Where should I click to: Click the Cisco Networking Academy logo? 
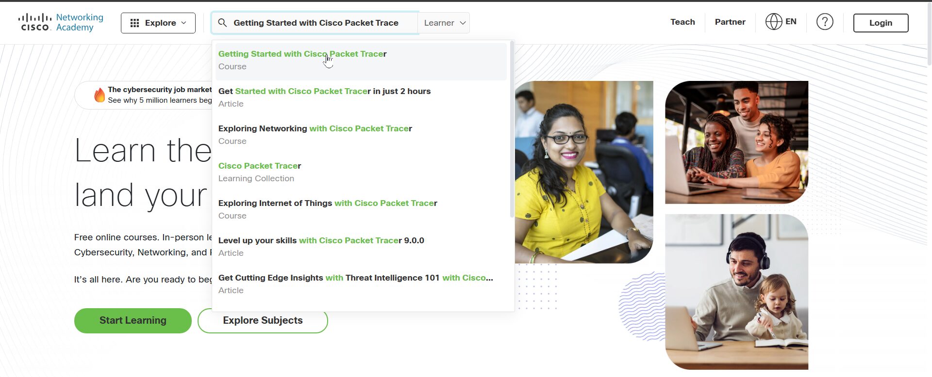point(61,23)
